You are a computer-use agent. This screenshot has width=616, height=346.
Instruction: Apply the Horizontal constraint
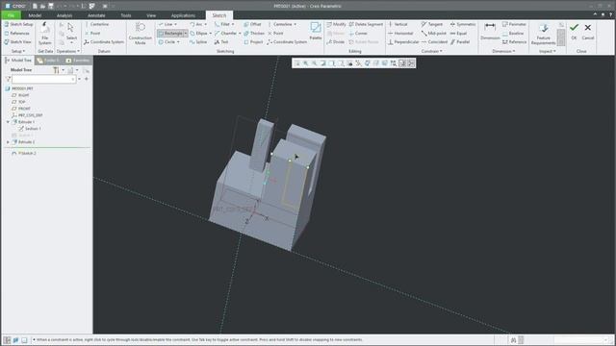click(x=400, y=34)
